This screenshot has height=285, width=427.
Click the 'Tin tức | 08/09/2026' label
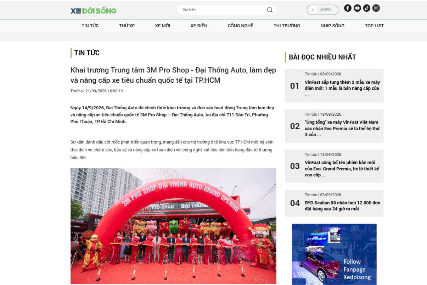(323, 74)
